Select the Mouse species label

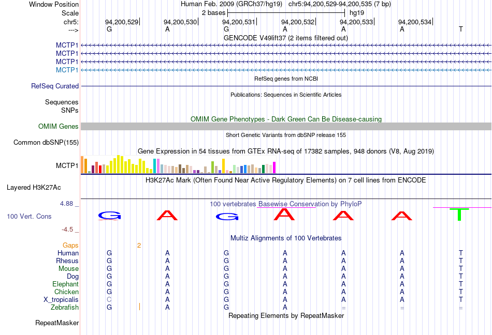pos(68,269)
